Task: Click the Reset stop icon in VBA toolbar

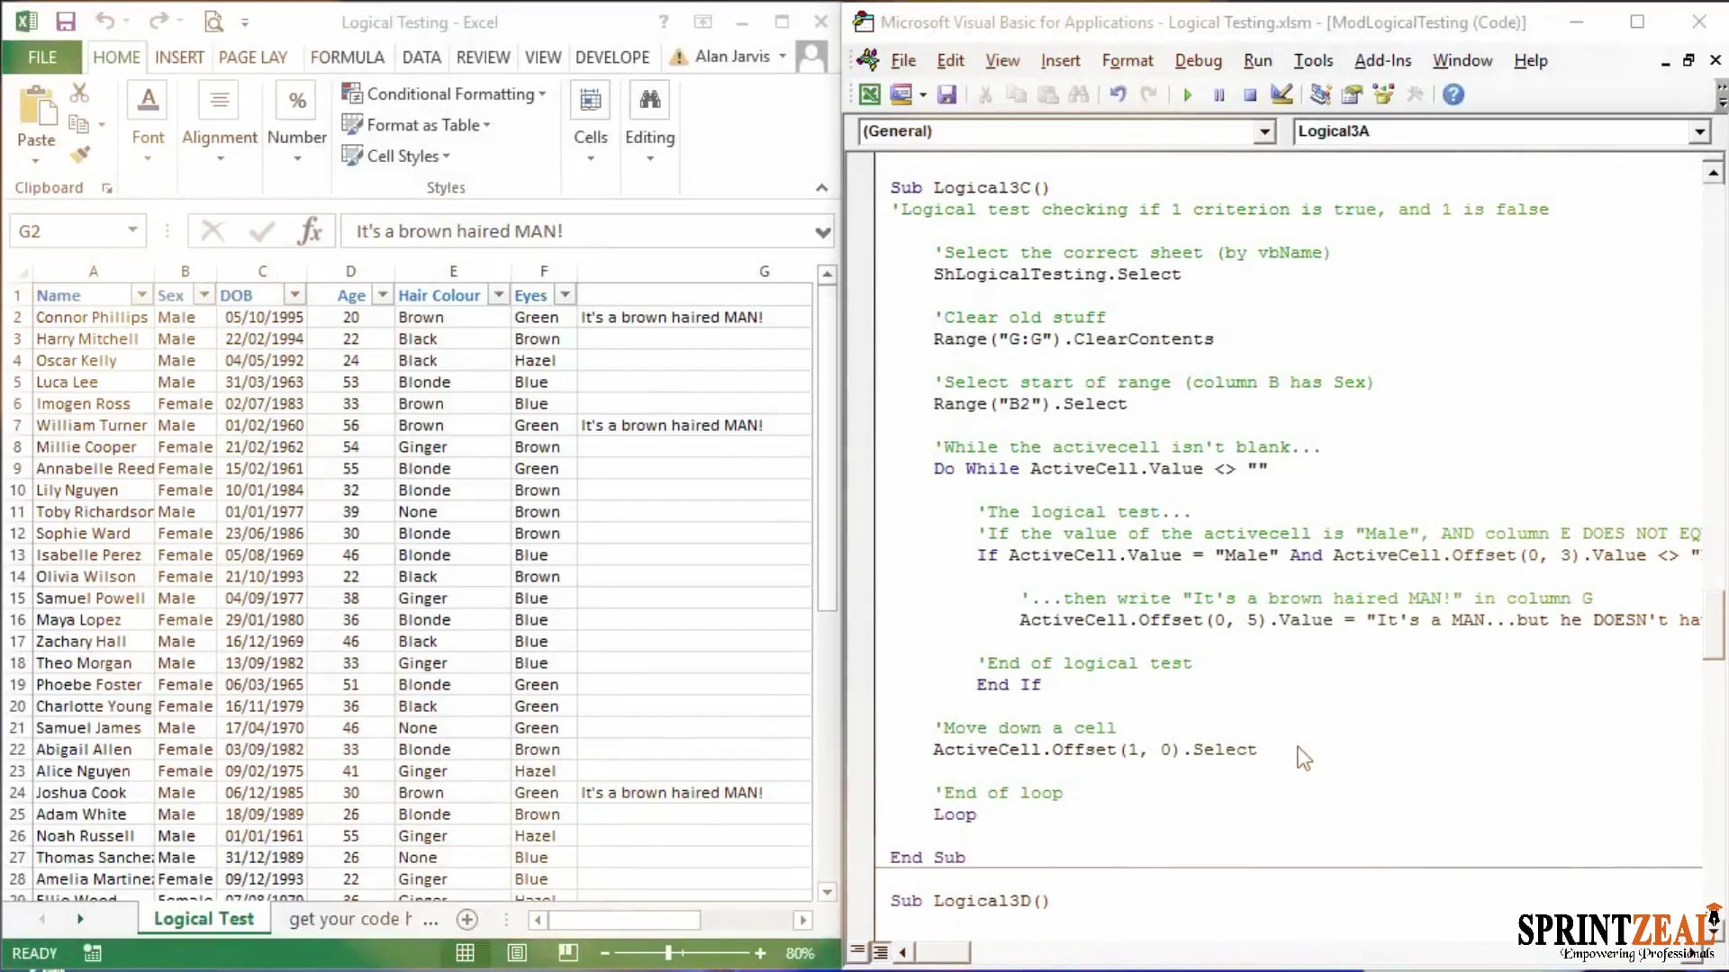Action: [1250, 94]
